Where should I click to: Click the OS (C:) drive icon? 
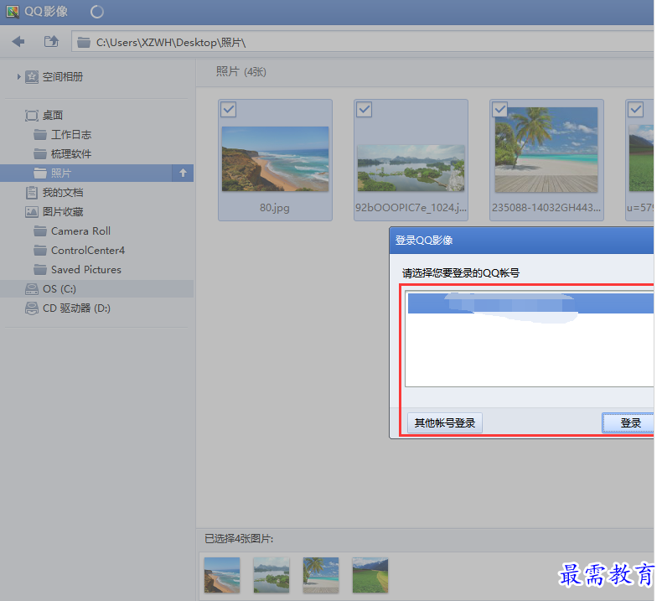pyautogui.click(x=32, y=289)
